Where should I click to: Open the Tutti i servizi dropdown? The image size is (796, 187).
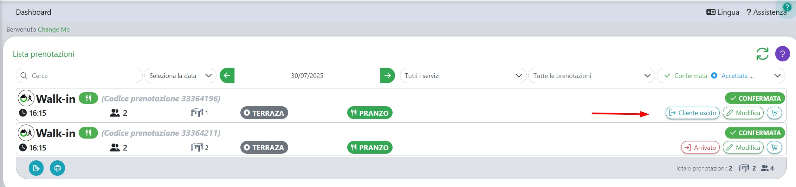point(463,75)
